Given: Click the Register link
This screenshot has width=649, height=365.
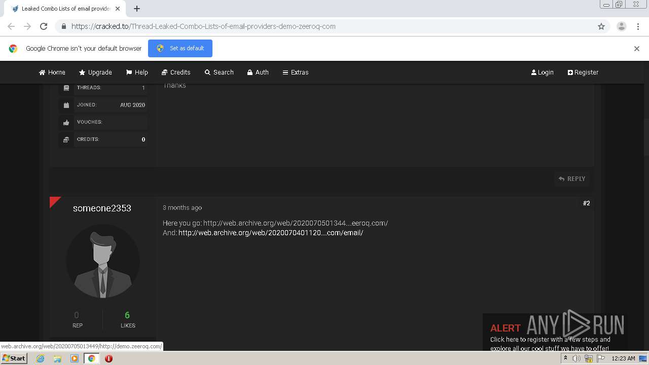Looking at the screenshot, I should coord(583,72).
